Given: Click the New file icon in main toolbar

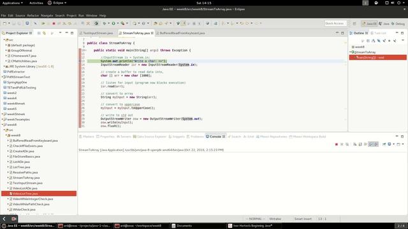Looking at the screenshot, I should coord(4,24).
